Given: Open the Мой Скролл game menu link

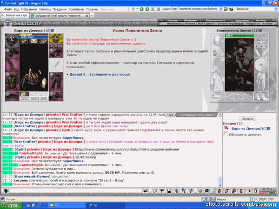Looking at the screenshot, I should pos(206,24).
